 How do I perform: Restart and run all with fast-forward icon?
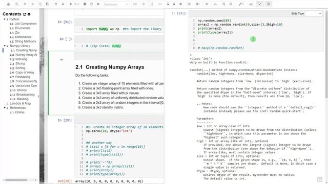98,4
